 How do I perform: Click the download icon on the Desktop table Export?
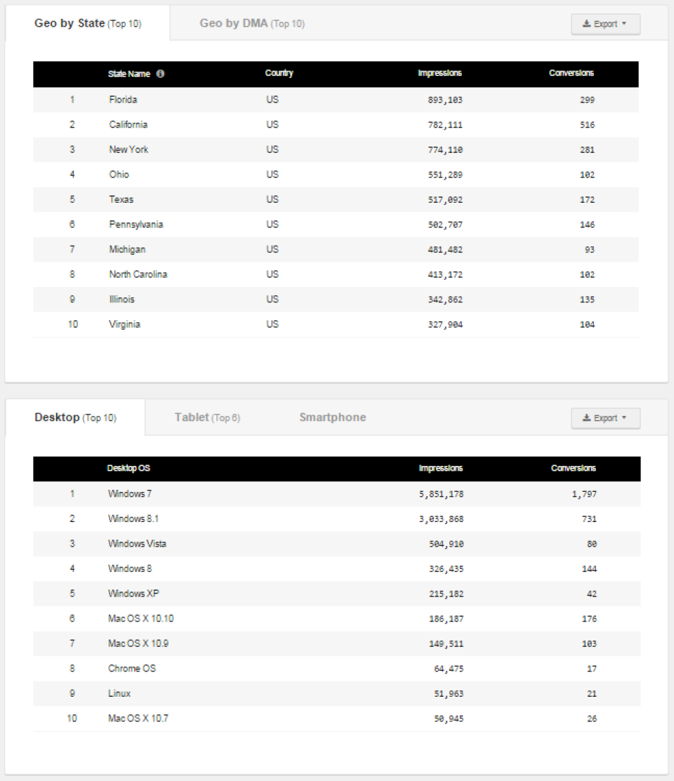(x=587, y=418)
